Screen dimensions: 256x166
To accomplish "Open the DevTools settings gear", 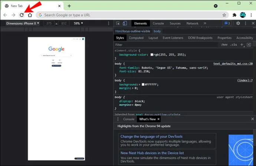I will tap(238, 23).
